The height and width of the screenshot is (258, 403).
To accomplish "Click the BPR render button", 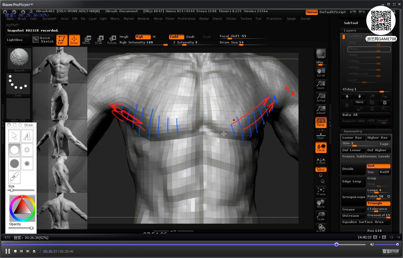I will (321, 53).
